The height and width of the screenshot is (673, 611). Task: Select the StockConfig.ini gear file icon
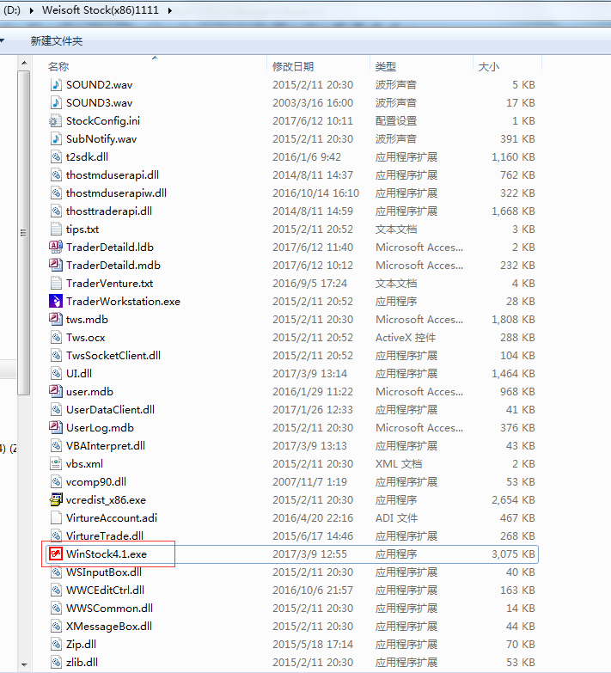click(x=56, y=120)
